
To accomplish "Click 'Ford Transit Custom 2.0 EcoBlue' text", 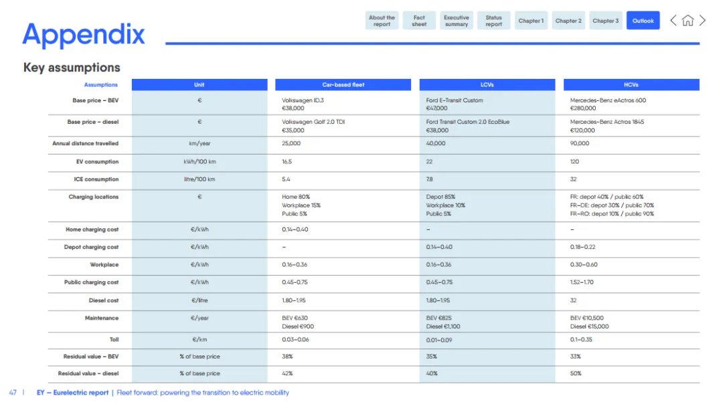I will pos(467,122).
